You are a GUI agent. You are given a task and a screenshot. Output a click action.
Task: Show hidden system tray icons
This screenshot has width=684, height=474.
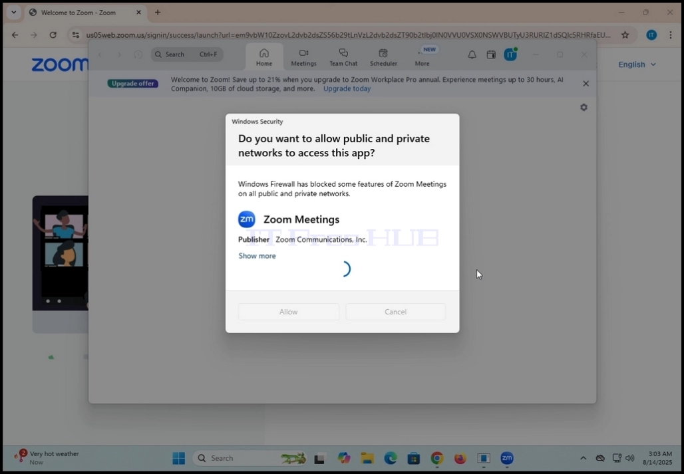[x=583, y=458]
